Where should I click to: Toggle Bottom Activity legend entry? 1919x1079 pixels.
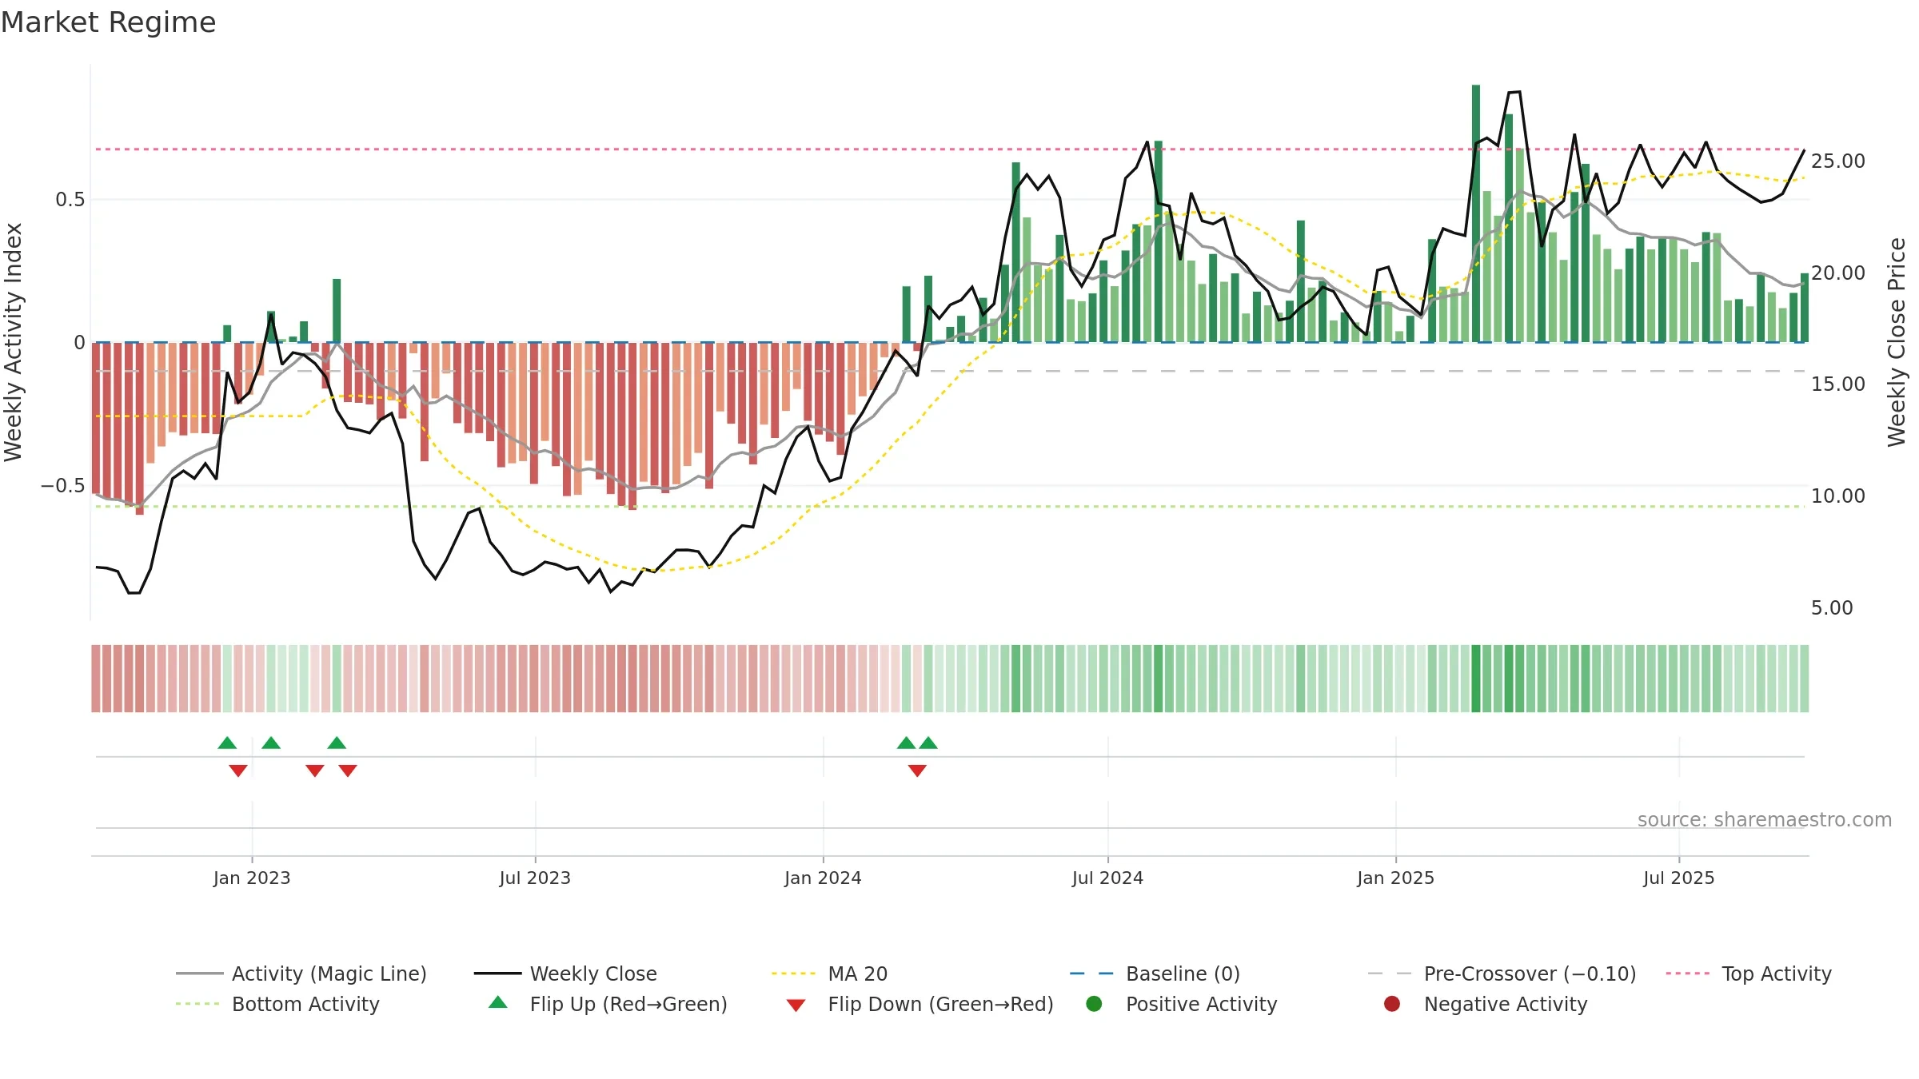point(277,1004)
